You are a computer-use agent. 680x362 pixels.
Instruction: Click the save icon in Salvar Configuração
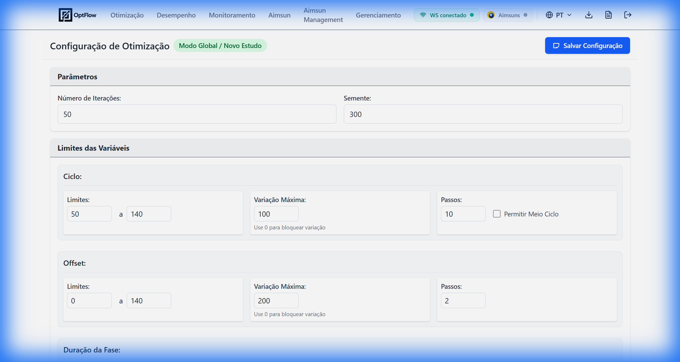click(x=556, y=46)
